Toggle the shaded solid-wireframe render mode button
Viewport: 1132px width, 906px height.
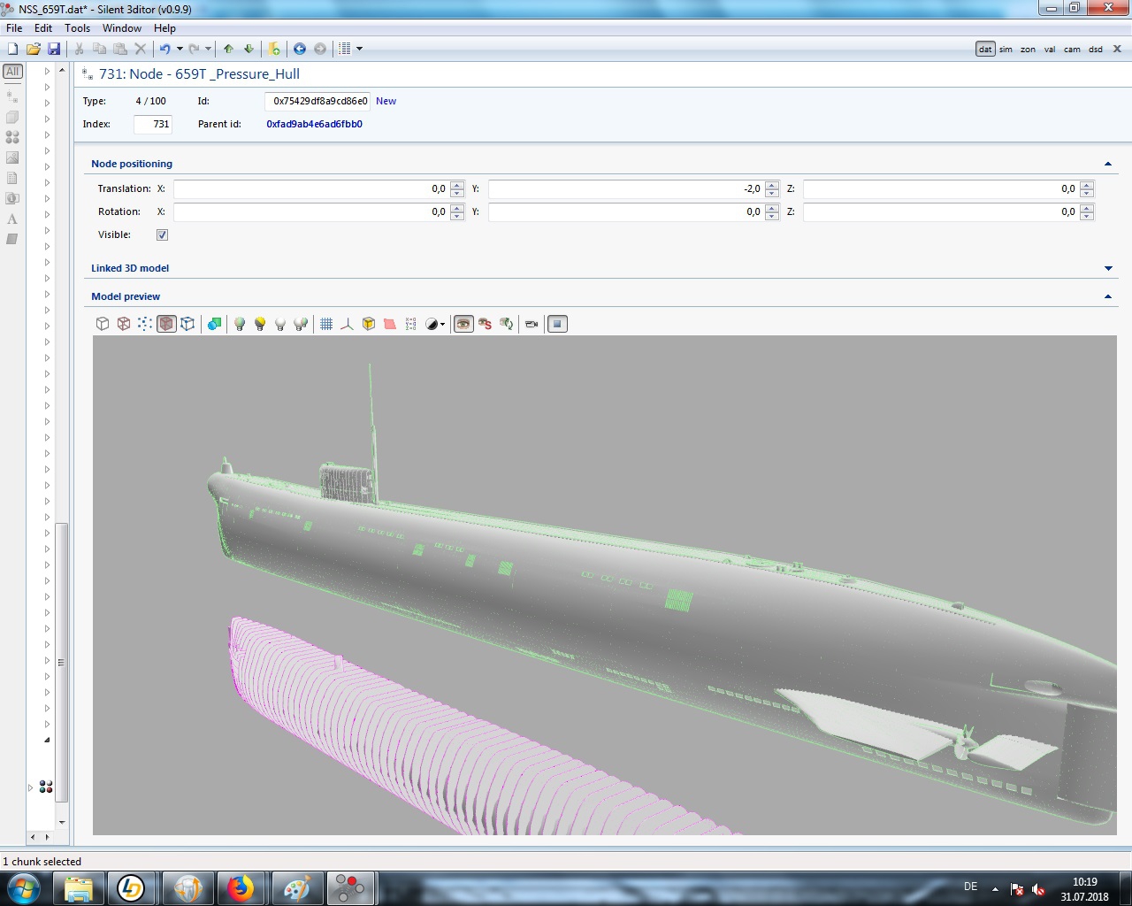point(166,324)
